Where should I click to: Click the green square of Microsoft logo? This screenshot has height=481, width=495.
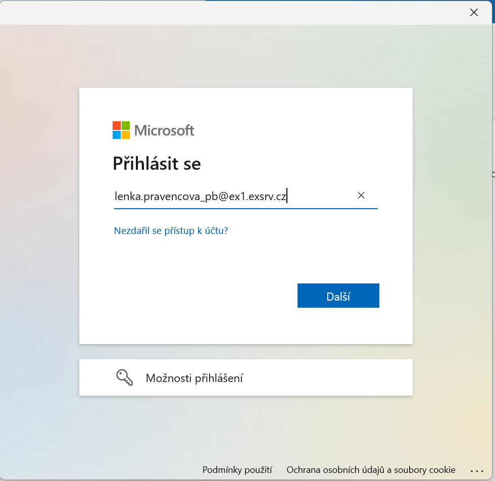pos(126,125)
